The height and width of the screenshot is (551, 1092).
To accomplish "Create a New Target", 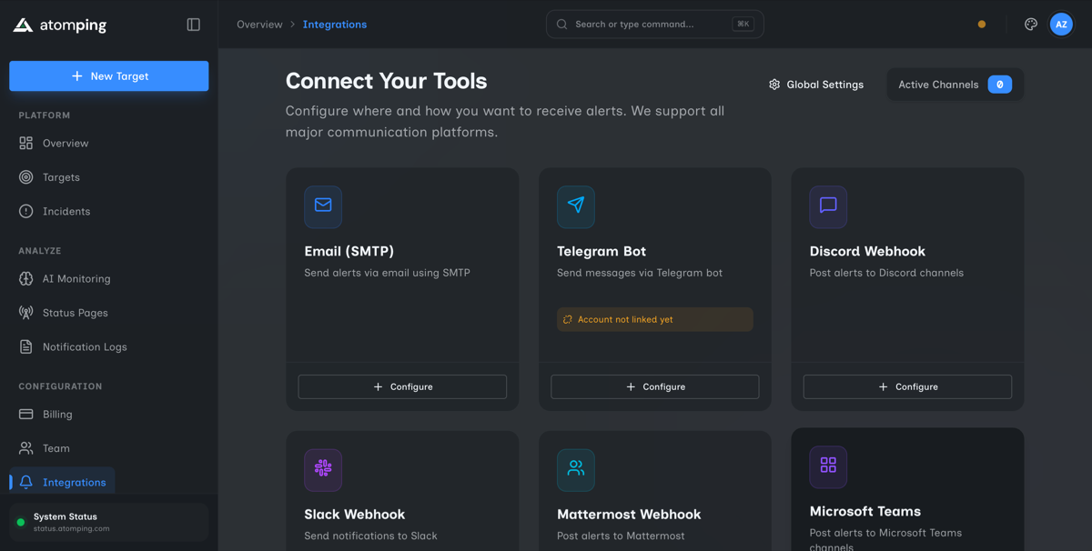I will (108, 75).
